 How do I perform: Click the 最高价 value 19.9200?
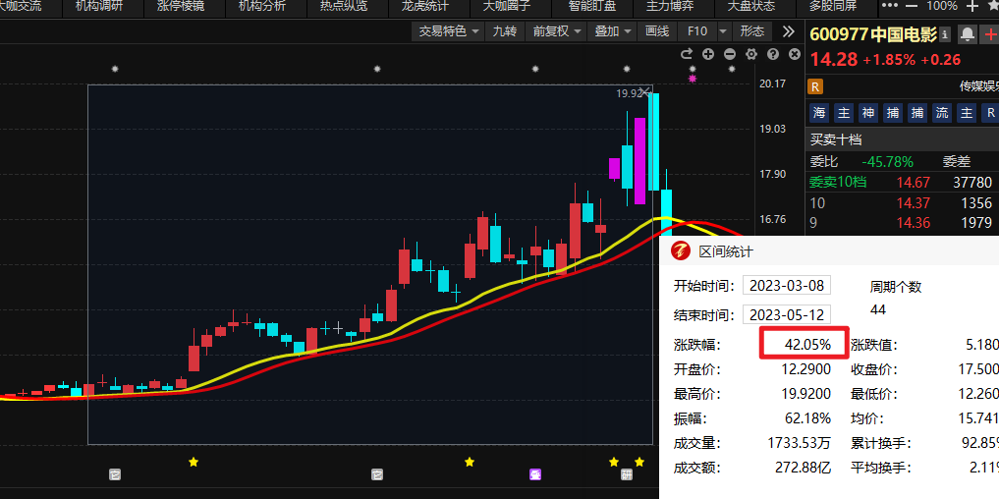(x=805, y=394)
